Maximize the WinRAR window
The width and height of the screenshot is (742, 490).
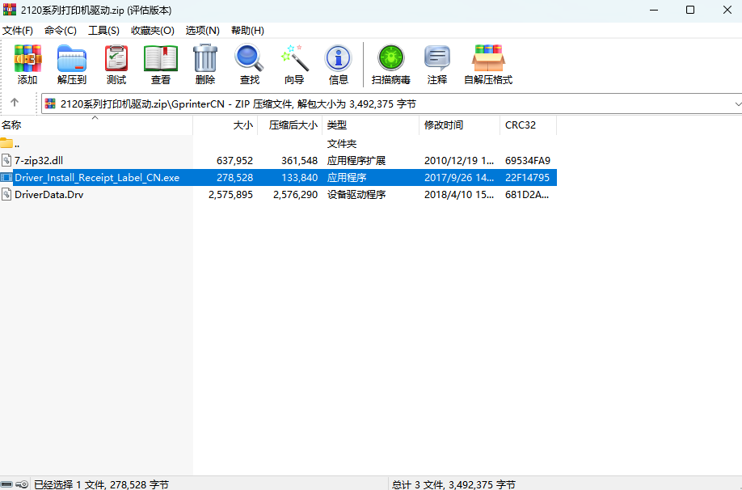click(690, 10)
